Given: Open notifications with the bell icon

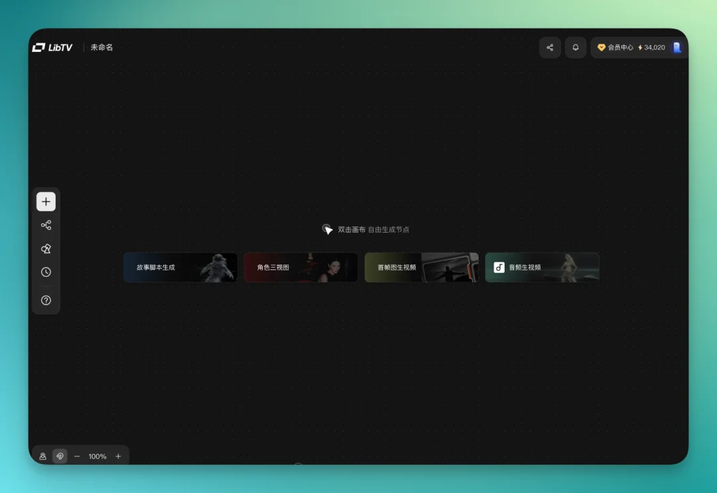Looking at the screenshot, I should coord(575,47).
